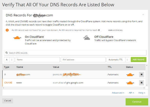Click the Cancel button

pyautogui.click(x=7, y=101)
